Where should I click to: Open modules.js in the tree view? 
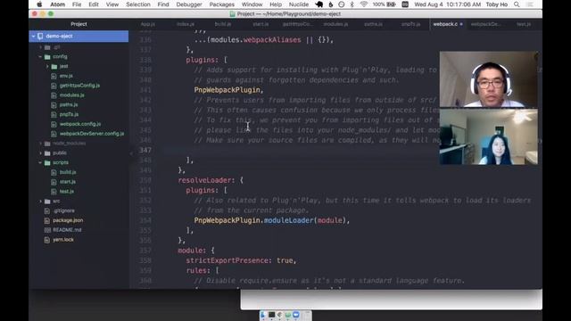[71, 95]
